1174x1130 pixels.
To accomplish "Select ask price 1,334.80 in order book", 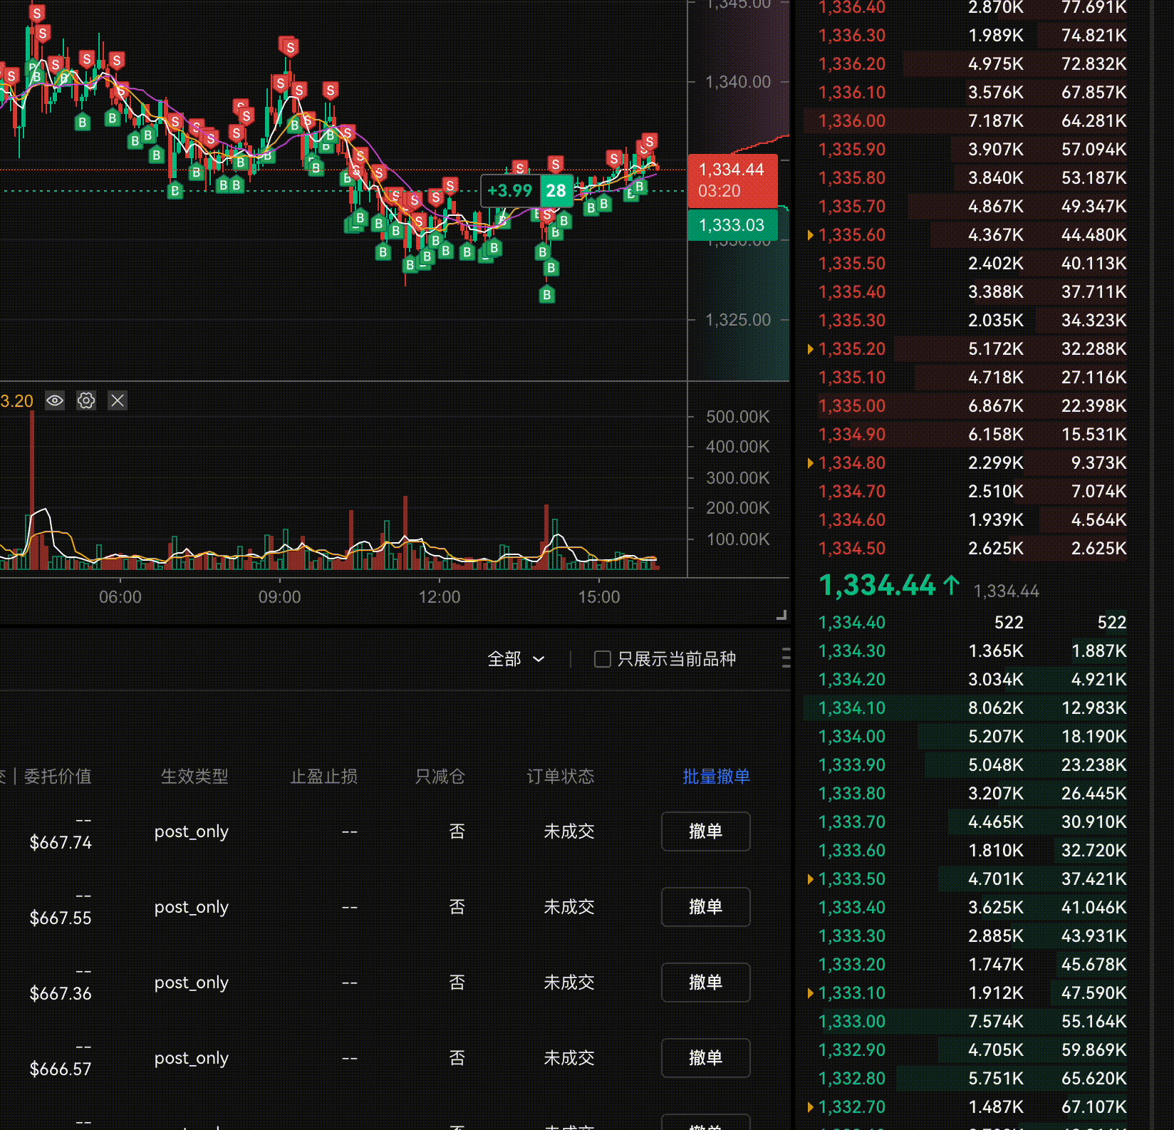I will 852,462.
